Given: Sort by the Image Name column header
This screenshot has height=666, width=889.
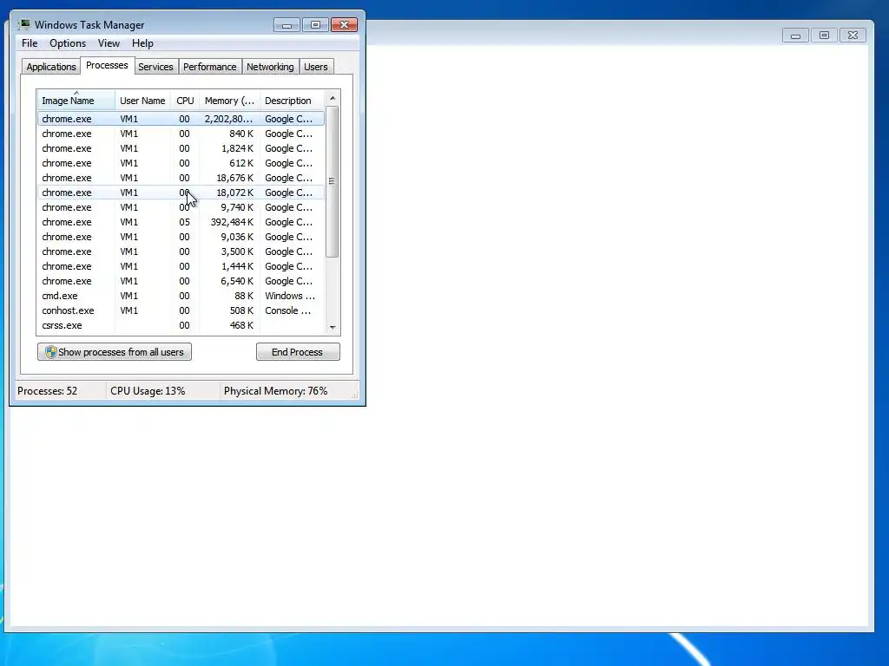Looking at the screenshot, I should coord(76,101).
